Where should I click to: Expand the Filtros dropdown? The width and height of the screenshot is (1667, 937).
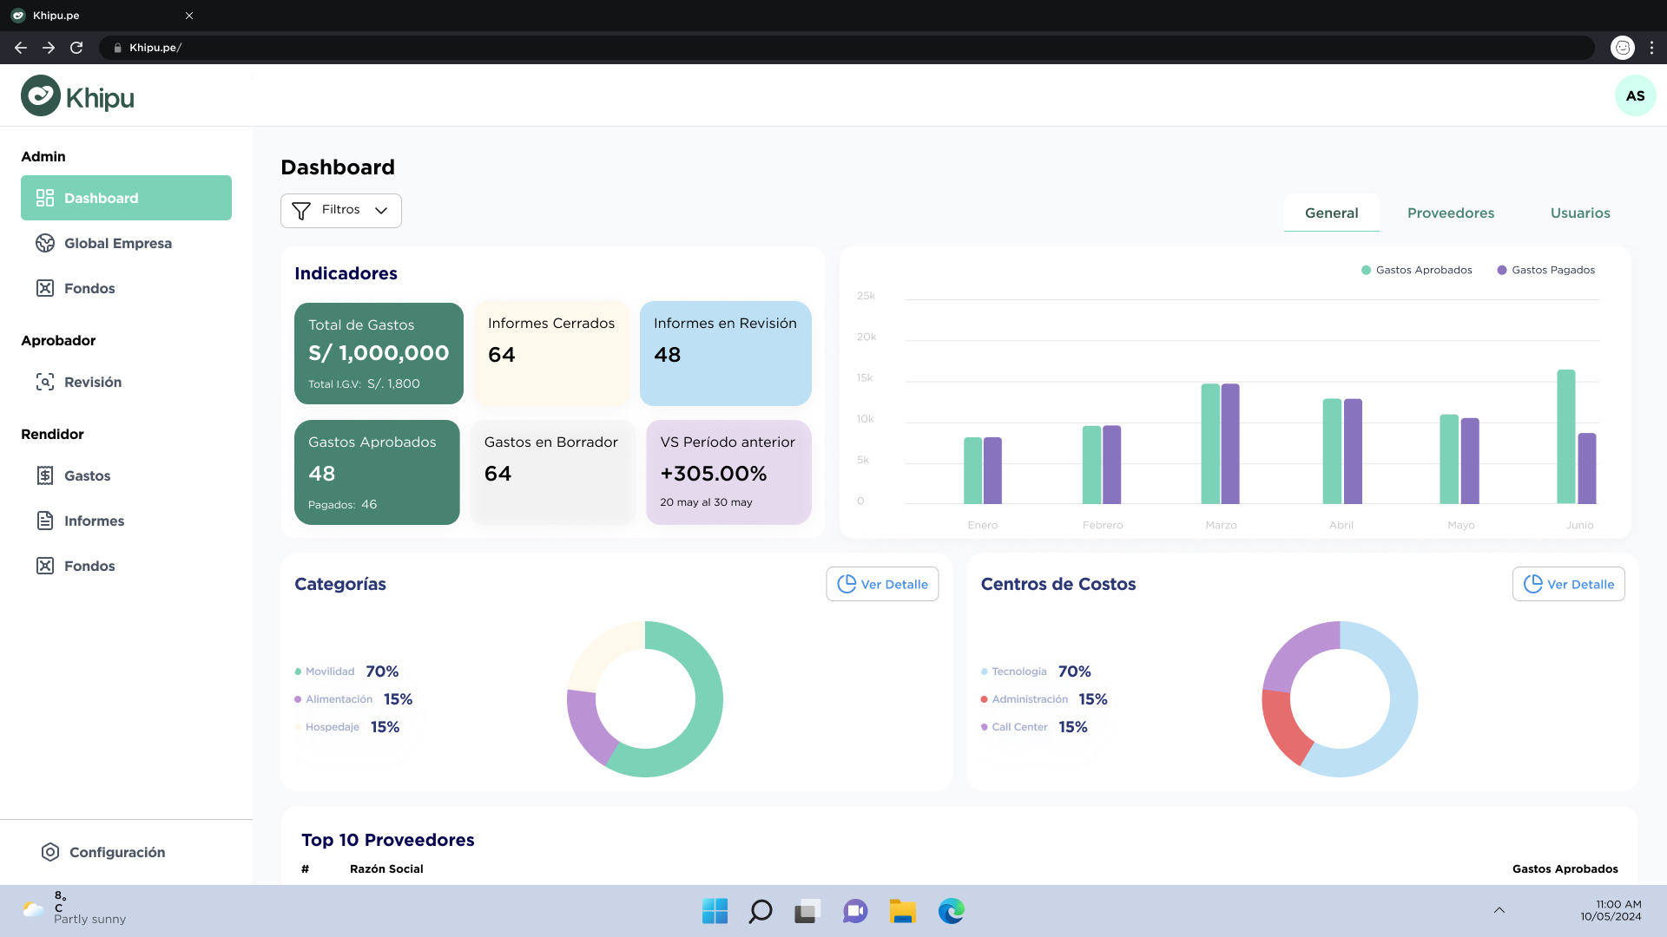point(341,211)
